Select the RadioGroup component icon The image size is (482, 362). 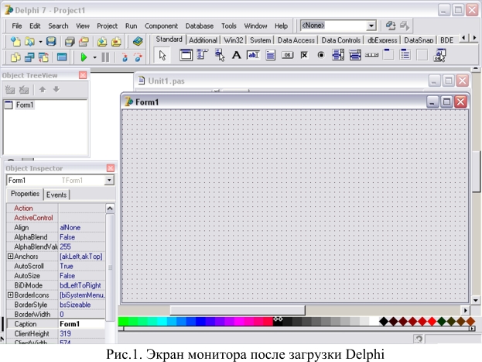point(405,55)
